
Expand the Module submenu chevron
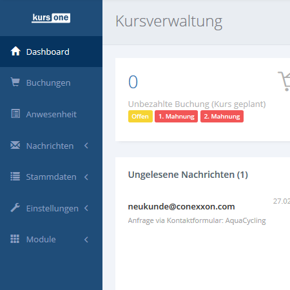(x=86, y=240)
